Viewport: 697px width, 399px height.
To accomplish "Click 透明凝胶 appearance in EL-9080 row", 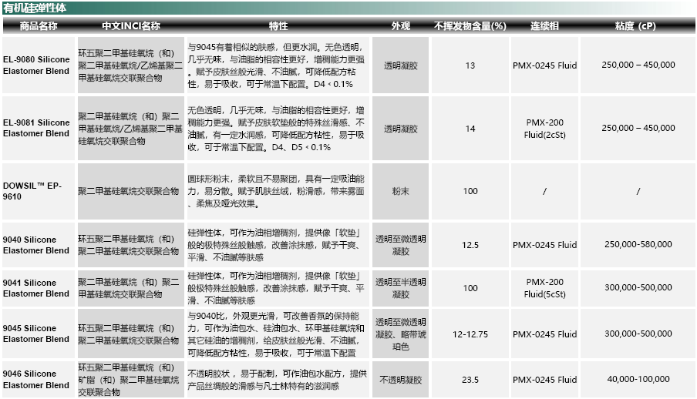I will coord(400,65).
